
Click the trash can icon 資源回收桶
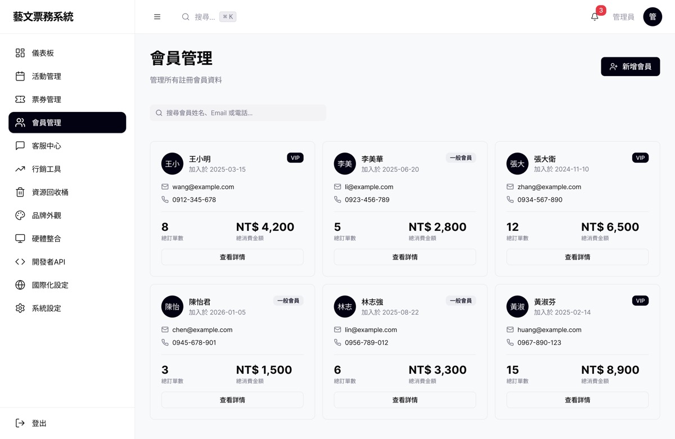(x=20, y=192)
